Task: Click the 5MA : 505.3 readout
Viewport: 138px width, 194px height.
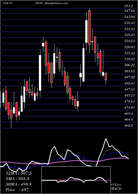Action: point(17,179)
